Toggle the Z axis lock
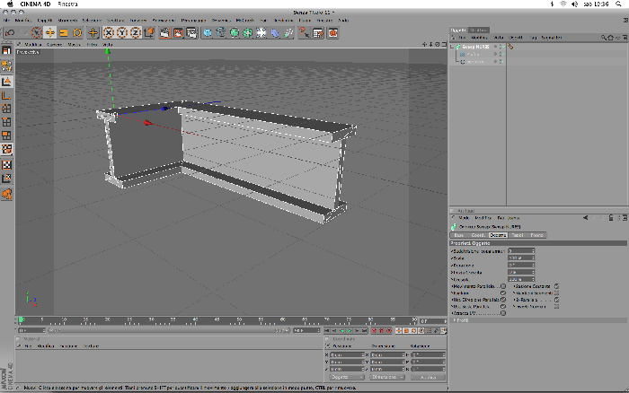 coord(136,32)
